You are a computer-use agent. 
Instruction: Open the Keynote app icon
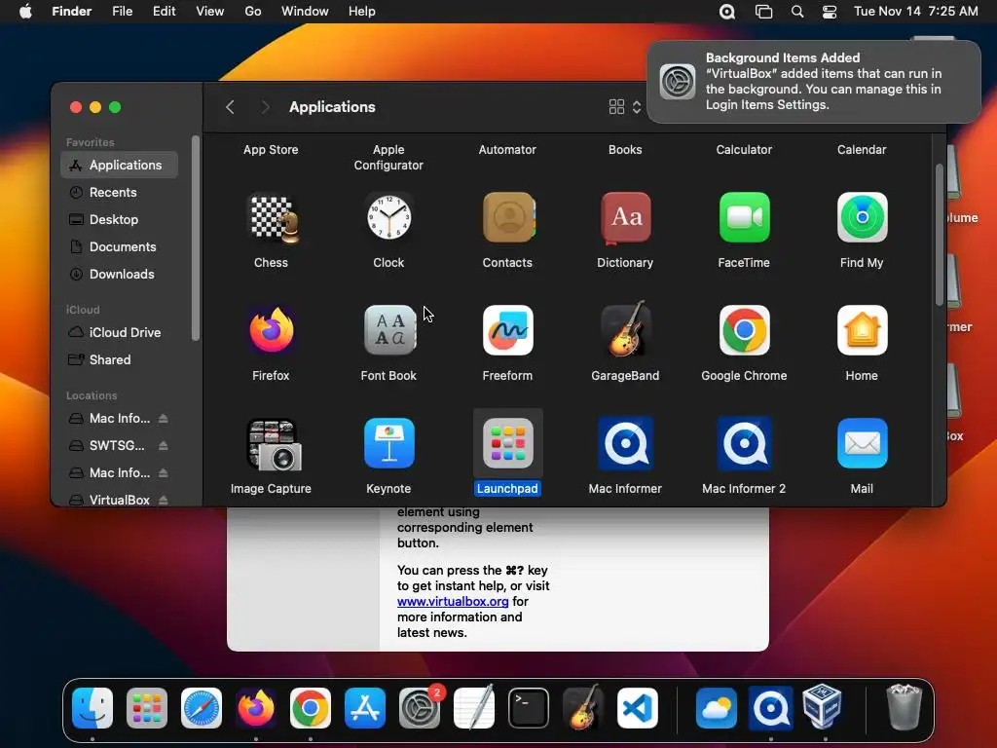(389, 444)
